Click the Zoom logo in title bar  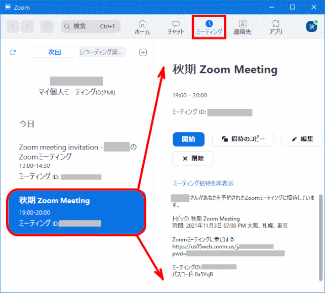pos(8,7)
